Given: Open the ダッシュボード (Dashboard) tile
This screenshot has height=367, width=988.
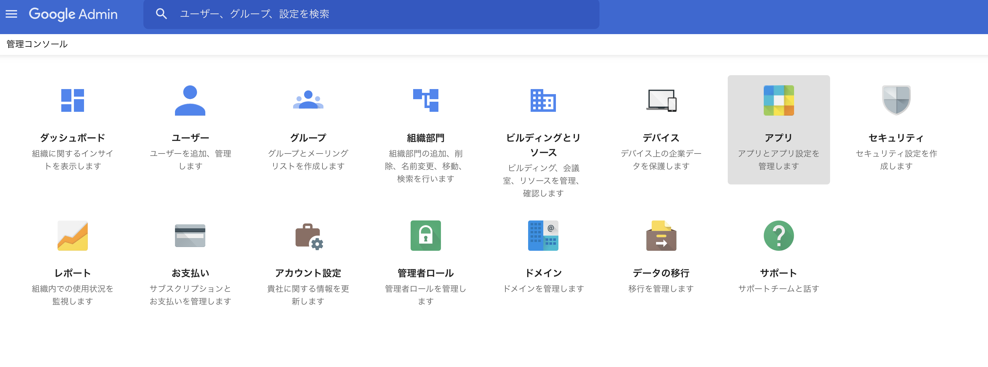Looking at the screenshot, I should [x=73, y=100].
